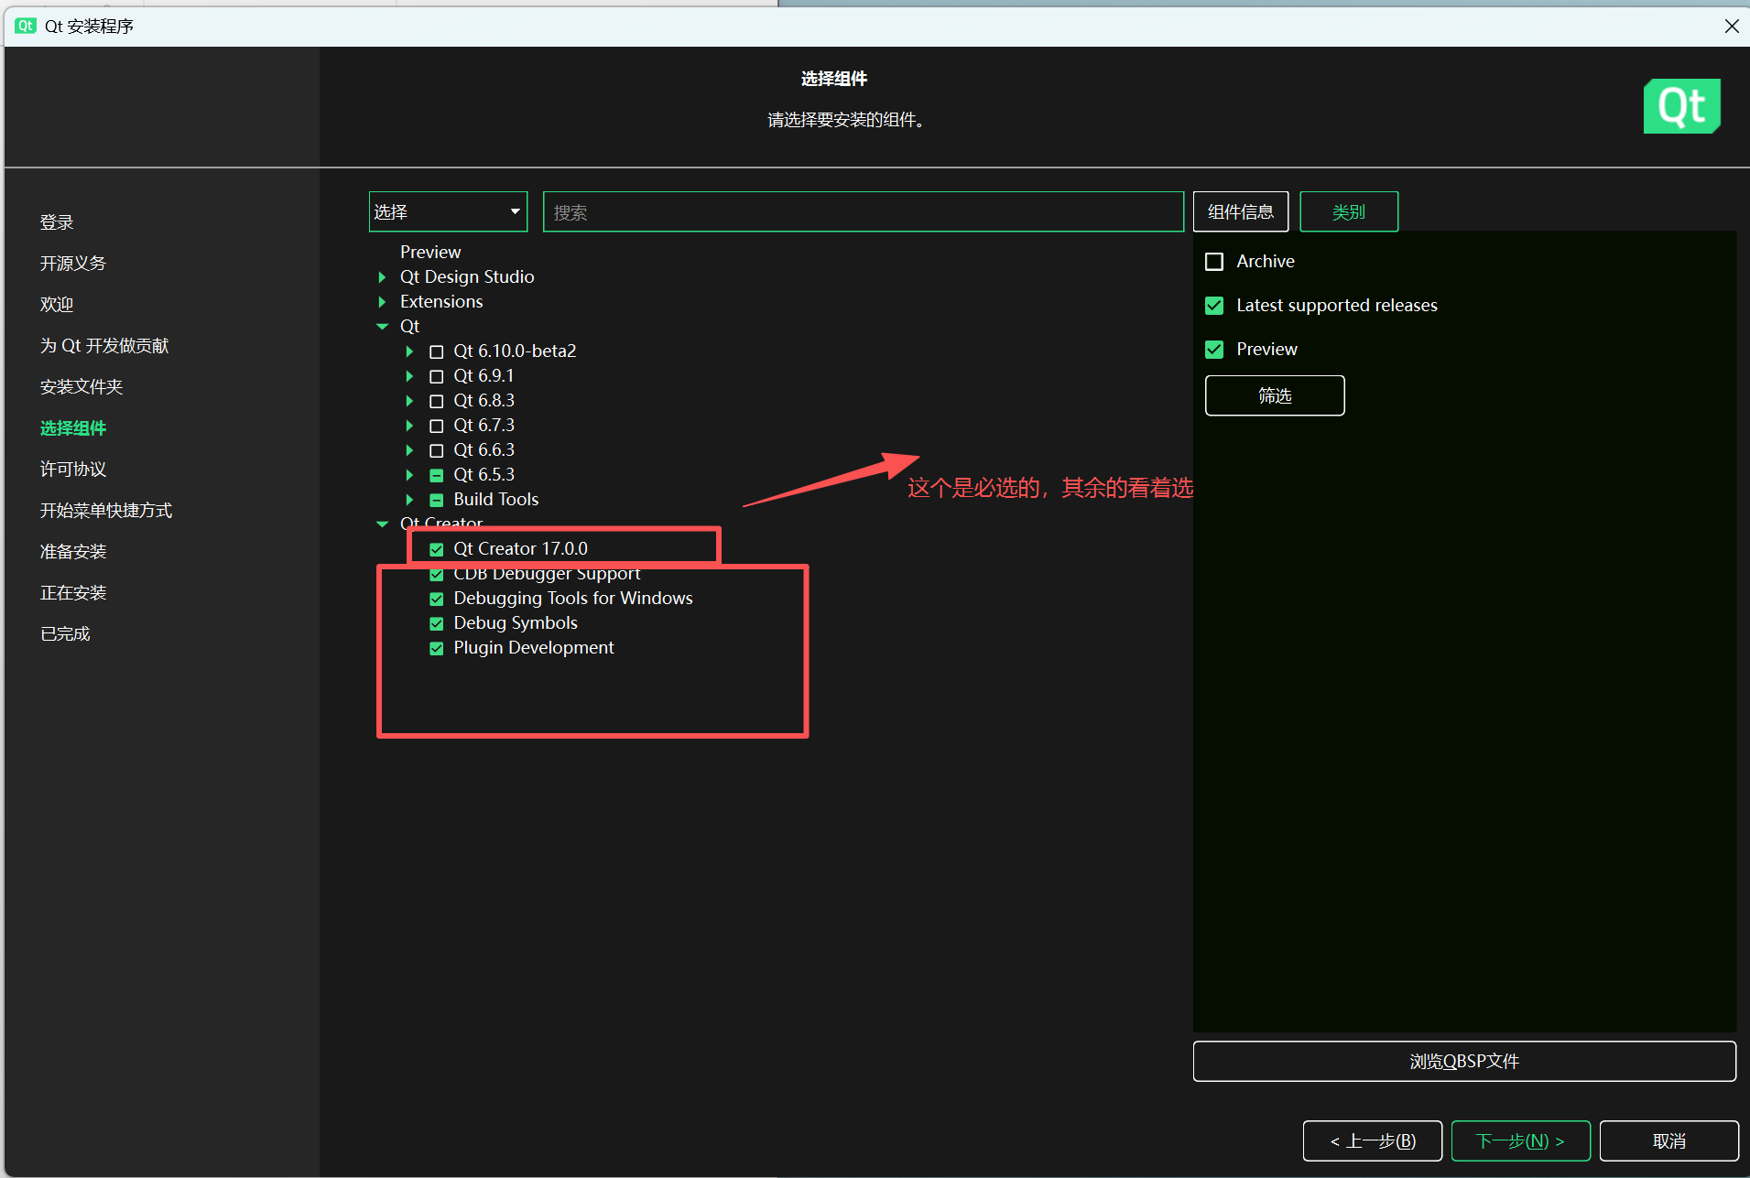Uncheck Debugging Tools for Windows
This screenshot has width=1750, height=1178.
click(436, 599)
